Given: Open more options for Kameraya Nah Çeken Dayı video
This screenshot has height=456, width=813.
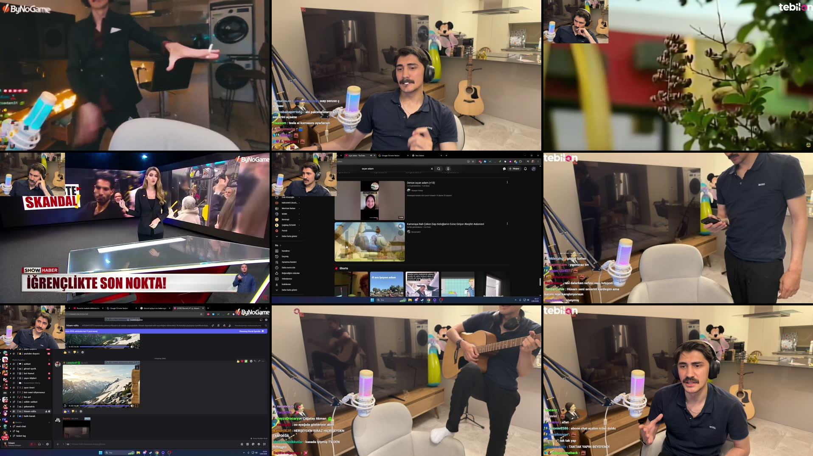Looking at the screenshot, I should (x=507, y=224).
